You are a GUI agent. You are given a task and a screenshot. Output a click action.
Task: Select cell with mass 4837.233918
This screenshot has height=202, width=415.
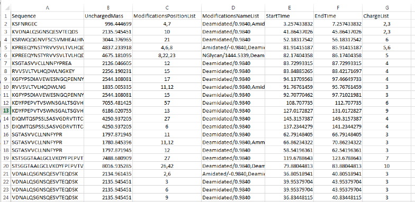[108, 48]
